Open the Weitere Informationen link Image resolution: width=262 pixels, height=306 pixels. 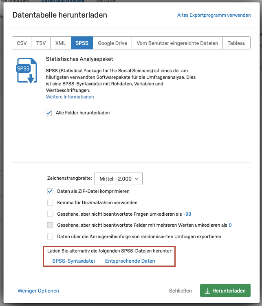(x=70, y=97)
